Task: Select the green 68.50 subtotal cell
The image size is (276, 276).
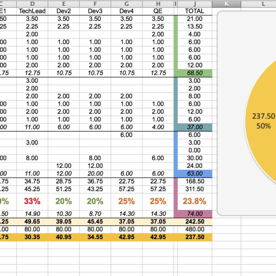Action: click(x=195, y=73)
